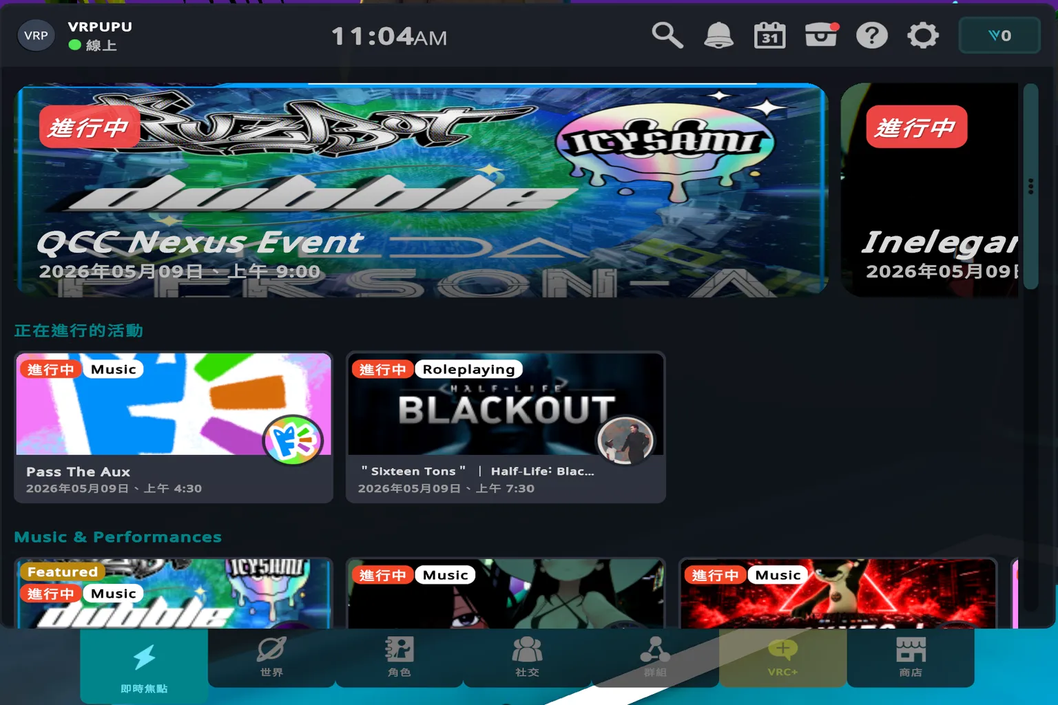Click the Pass The Aux date text
This screenshot has width=1058, height=705.
(114, 488)
